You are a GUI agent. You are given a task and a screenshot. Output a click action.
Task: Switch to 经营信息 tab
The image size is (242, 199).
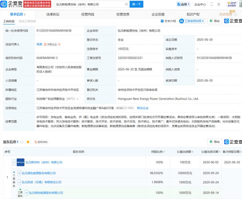[123, 14]
